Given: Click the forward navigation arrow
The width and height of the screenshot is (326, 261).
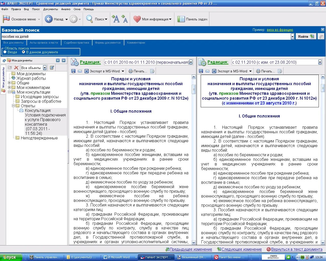Looking at the screenshot, I should coord(73,19).
